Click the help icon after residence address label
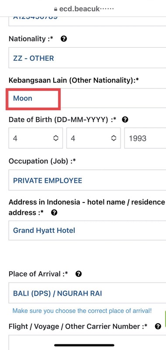Screen dimensions: 166x350 point(54,213)
